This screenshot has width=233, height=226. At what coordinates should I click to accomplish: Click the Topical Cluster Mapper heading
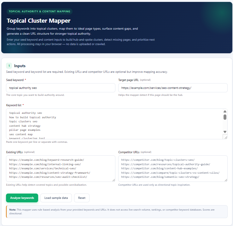click(38, 21)
